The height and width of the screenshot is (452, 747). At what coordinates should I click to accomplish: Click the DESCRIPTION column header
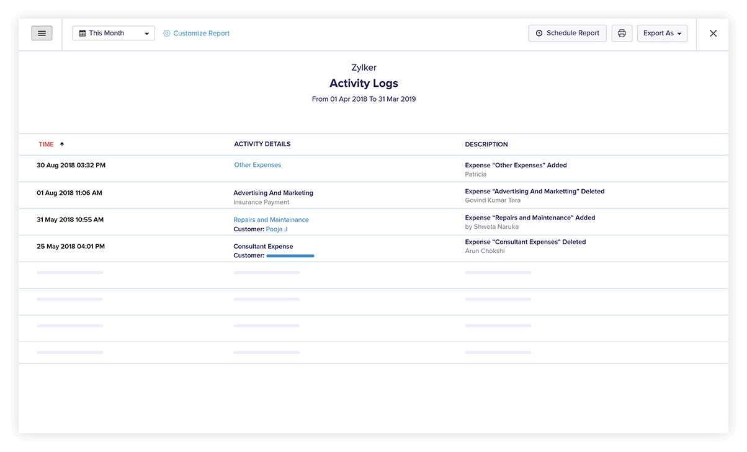486,144
